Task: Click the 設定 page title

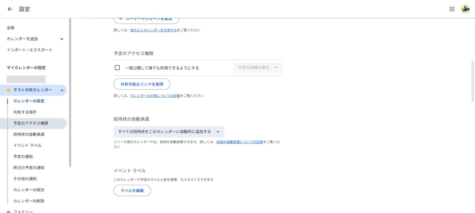Action: point(25,9)
